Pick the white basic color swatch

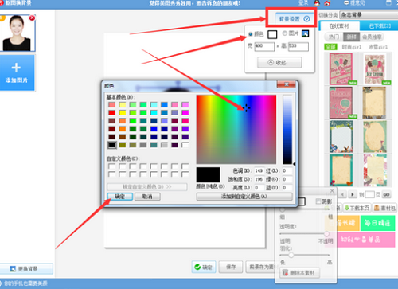[185, 145]
